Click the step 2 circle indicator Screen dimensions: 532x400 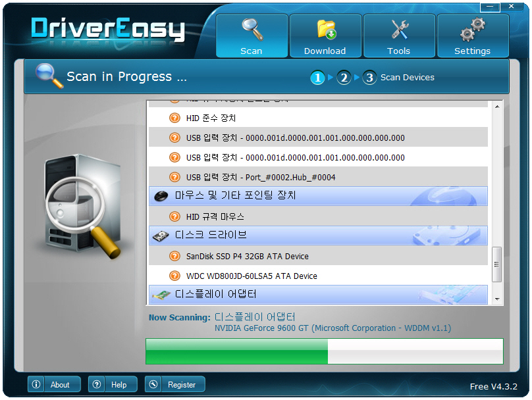point(344,78)
